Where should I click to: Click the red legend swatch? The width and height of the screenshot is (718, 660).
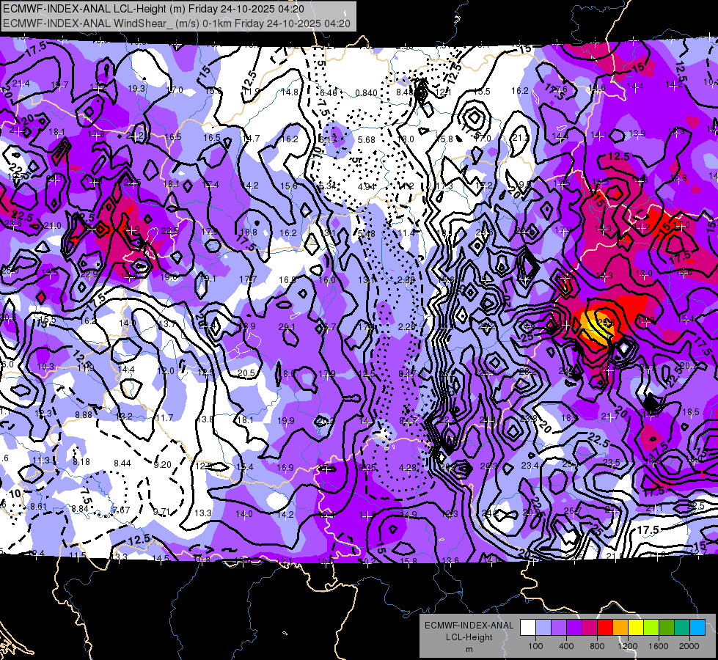(x=605, y=628)
